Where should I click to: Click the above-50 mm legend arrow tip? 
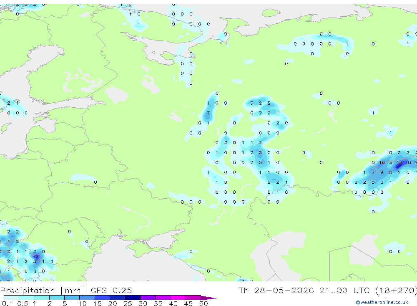209,298
